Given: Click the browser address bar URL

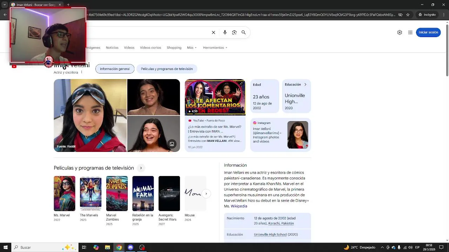Looking at the screenshot, I should tap(241, 15).
